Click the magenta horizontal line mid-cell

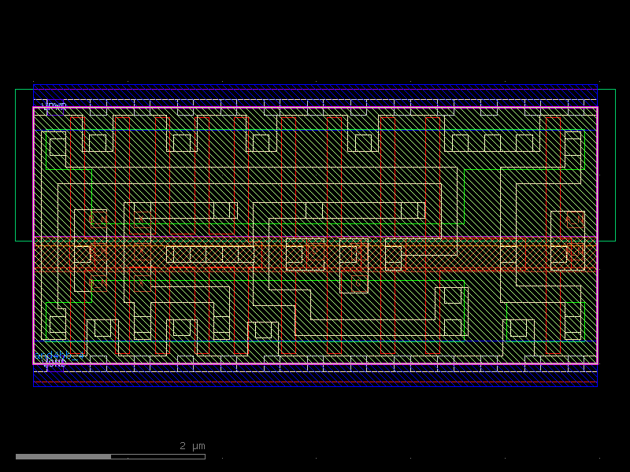(315, 237)
